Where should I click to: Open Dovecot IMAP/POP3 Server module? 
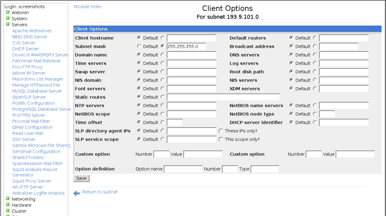tap(40, 55)
